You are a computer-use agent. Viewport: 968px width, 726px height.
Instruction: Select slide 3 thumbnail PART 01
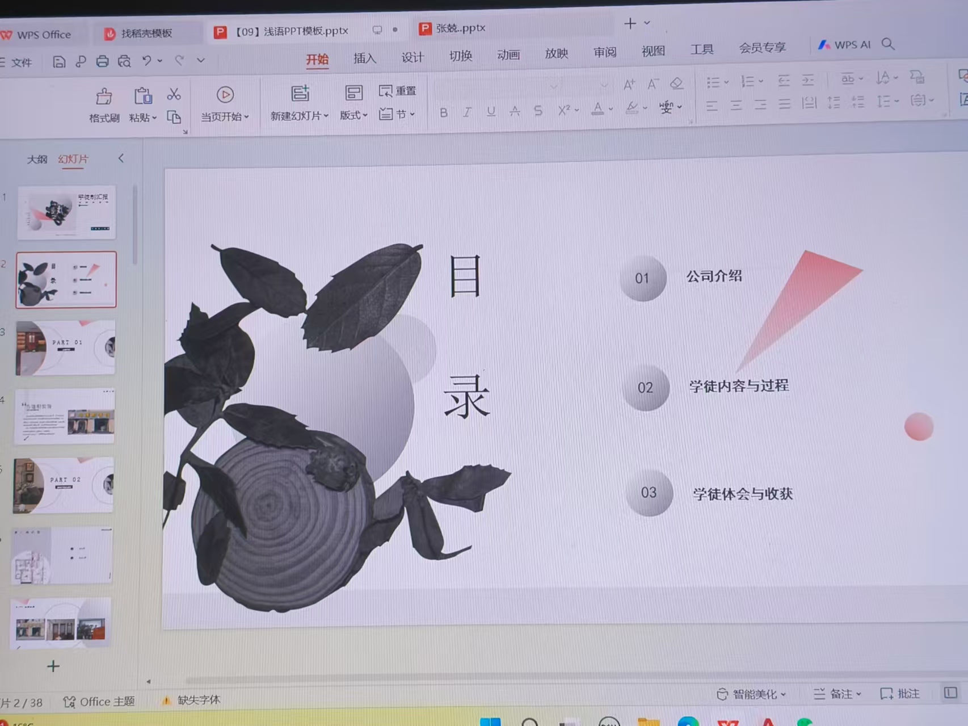66,347
